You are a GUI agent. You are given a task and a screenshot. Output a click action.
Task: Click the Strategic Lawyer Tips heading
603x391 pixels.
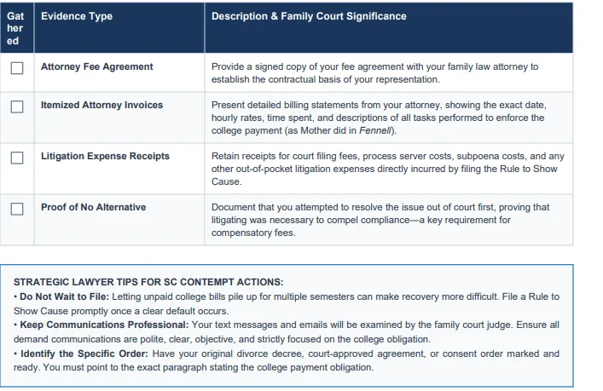tap(148, 282)
